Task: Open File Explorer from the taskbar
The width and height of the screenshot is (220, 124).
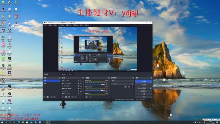Action: click(23, 122)
